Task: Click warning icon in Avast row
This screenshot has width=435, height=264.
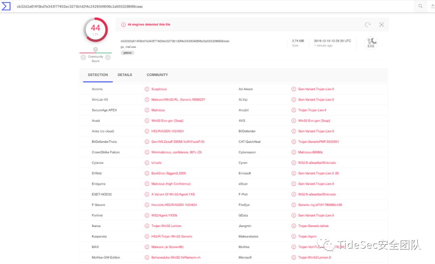Action: pos(147,121)
